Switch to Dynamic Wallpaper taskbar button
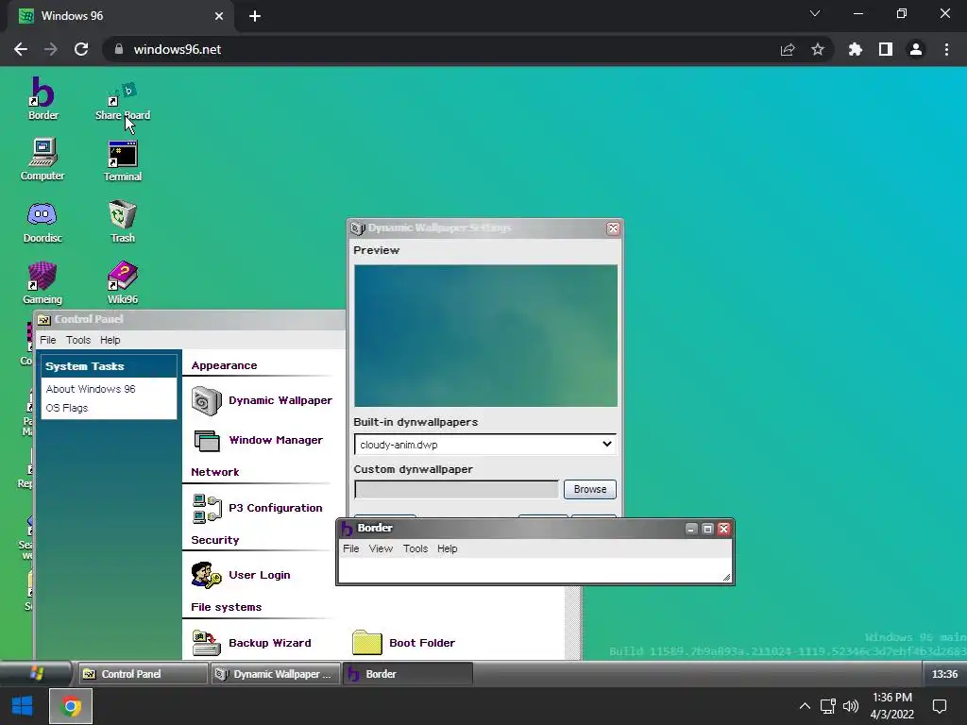Screen dimensions: 967x725 [275, 674]
